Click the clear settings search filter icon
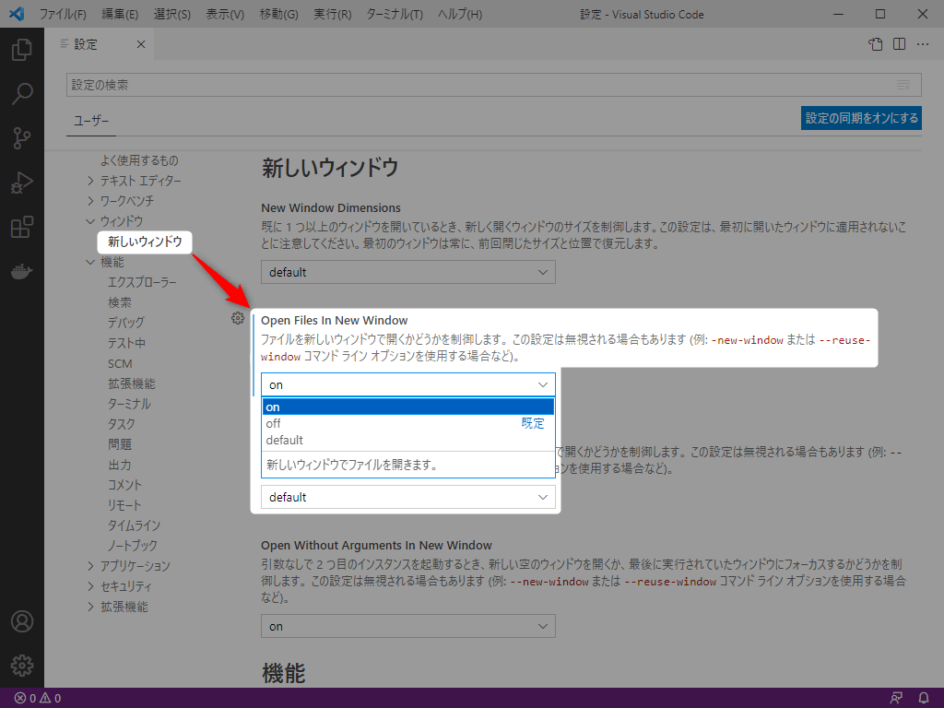The image size is (944, 708). pyautogui.click(x=903, y=85)
